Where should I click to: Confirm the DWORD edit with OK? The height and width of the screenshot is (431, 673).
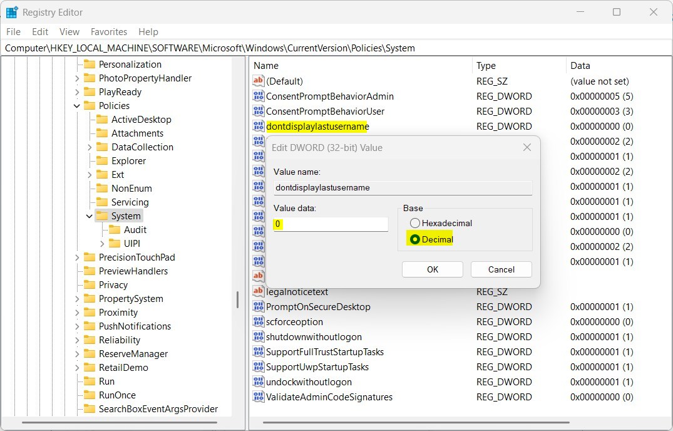pyautogui.click(x=432, y=269)
